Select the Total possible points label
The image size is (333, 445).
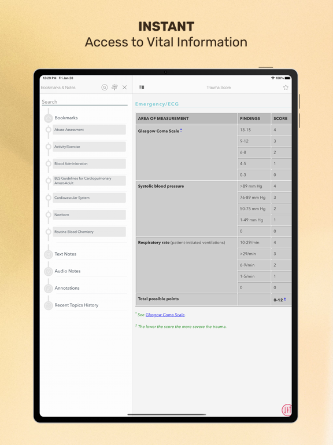(x=158, y=299)
